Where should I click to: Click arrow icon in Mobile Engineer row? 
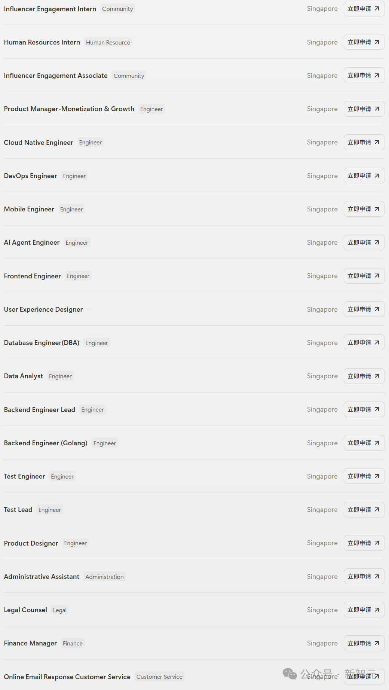point(377,209)
